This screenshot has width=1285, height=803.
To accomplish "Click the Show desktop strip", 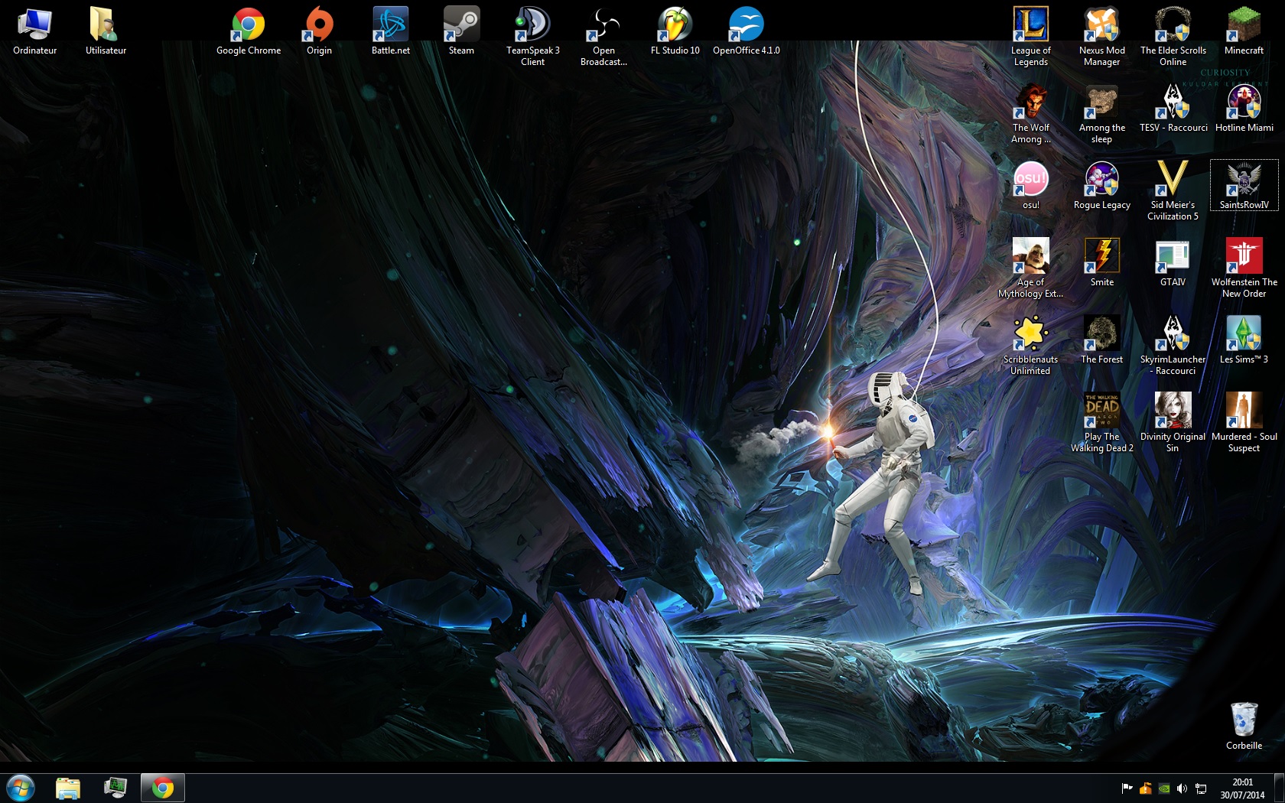I will (x=1279, y=788).
